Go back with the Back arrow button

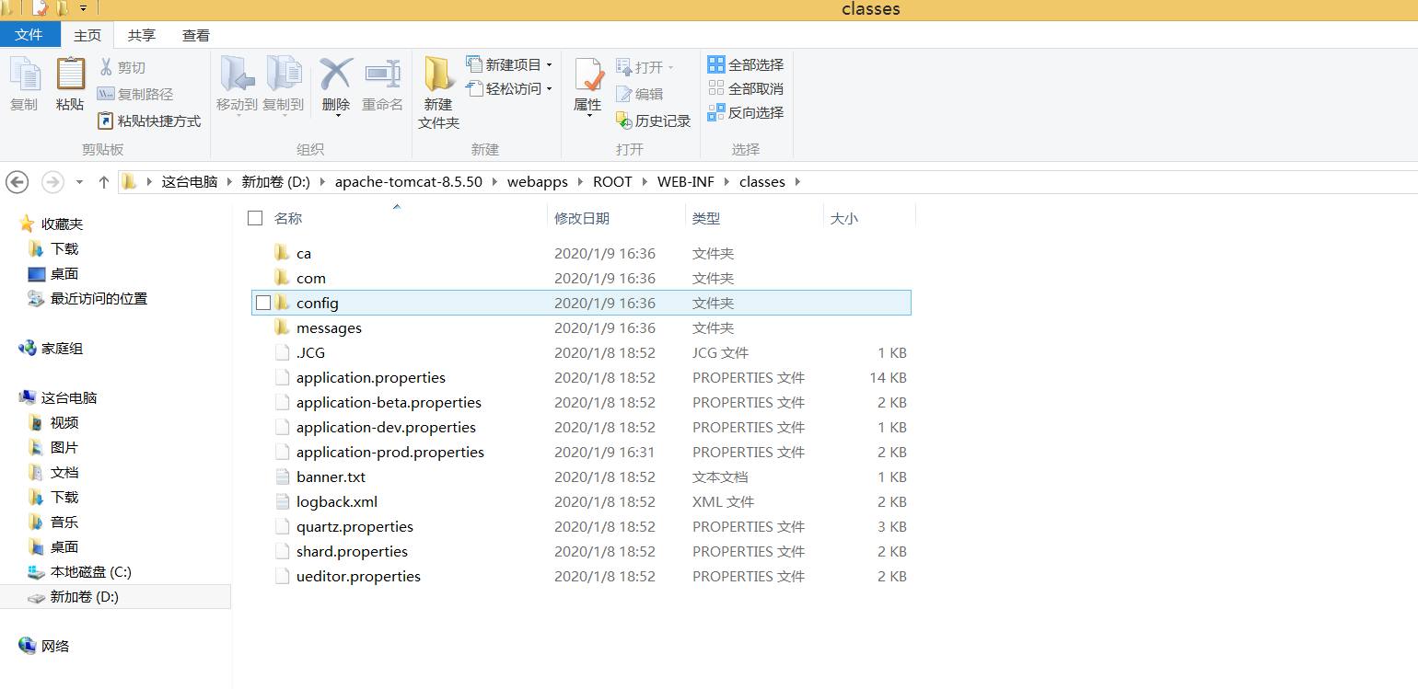tap(17, 182)
